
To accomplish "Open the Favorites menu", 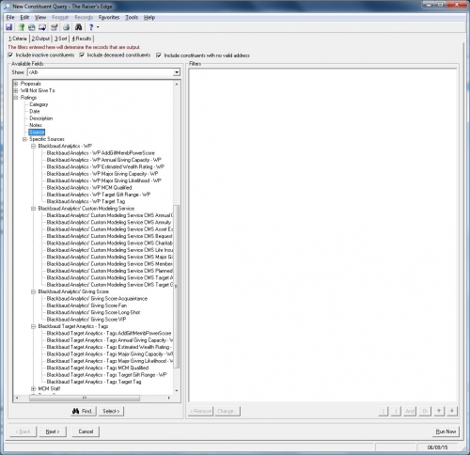I will (109, 17).
